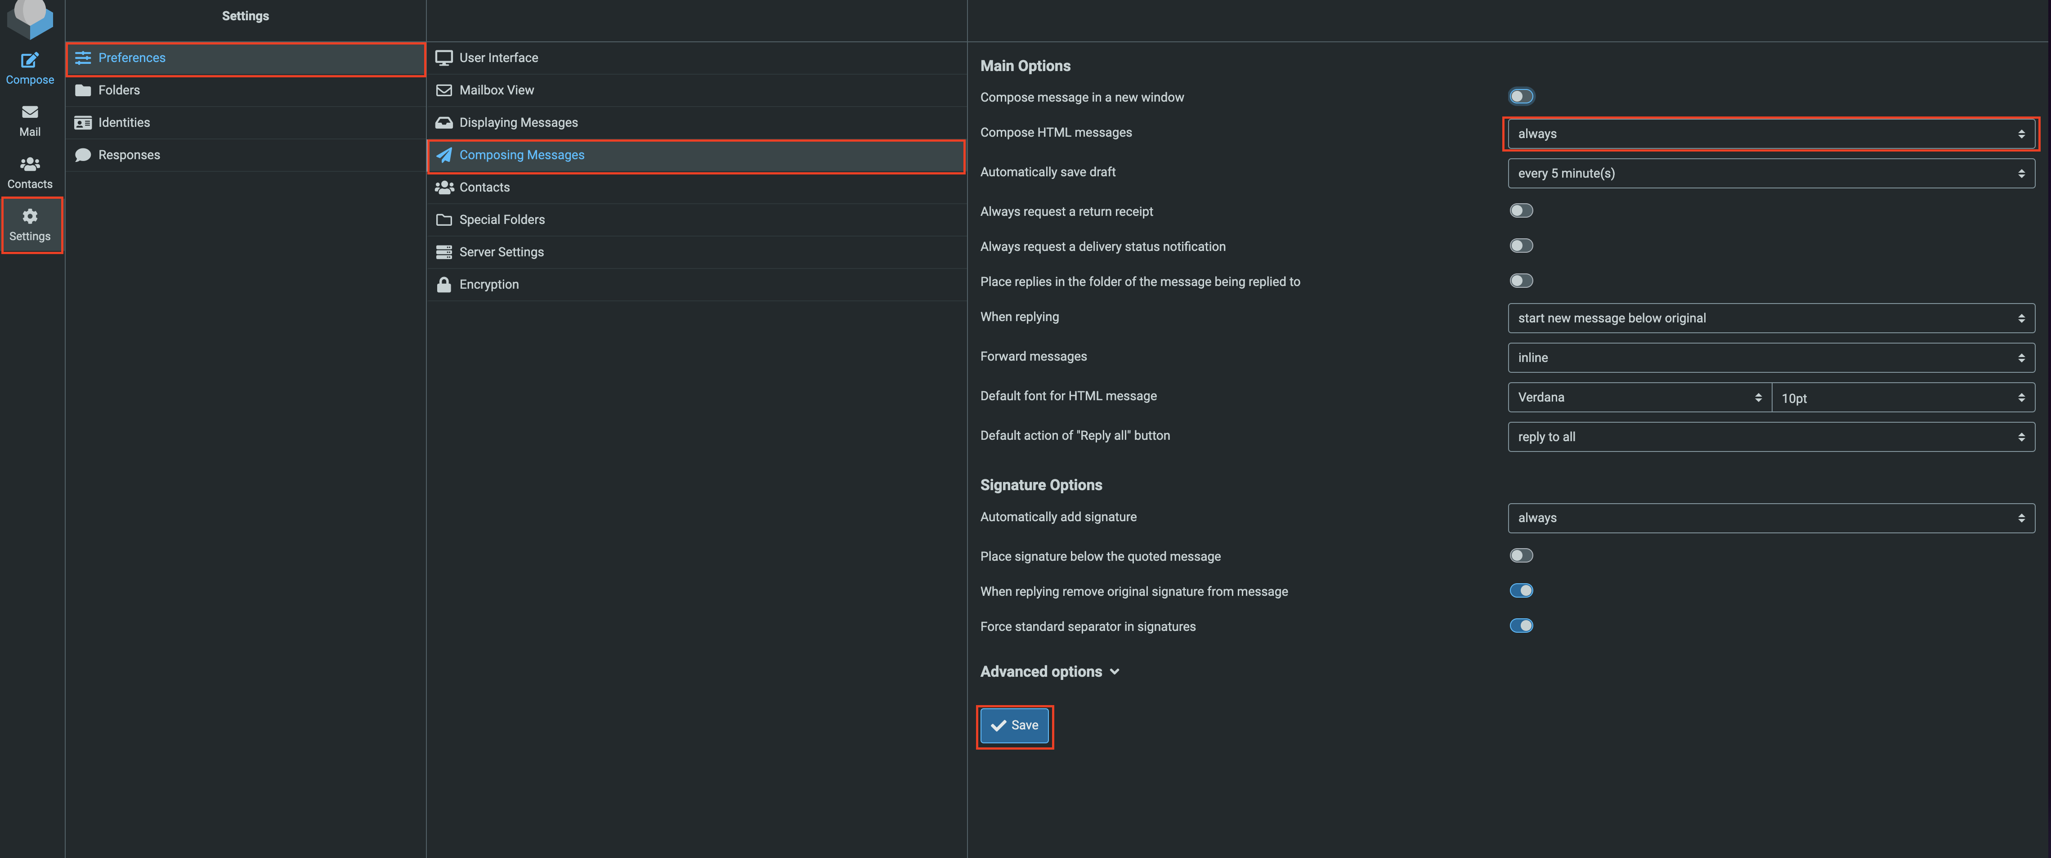Click the Preferences sliders icon
2051x858 pixels.
coord(83,57)
